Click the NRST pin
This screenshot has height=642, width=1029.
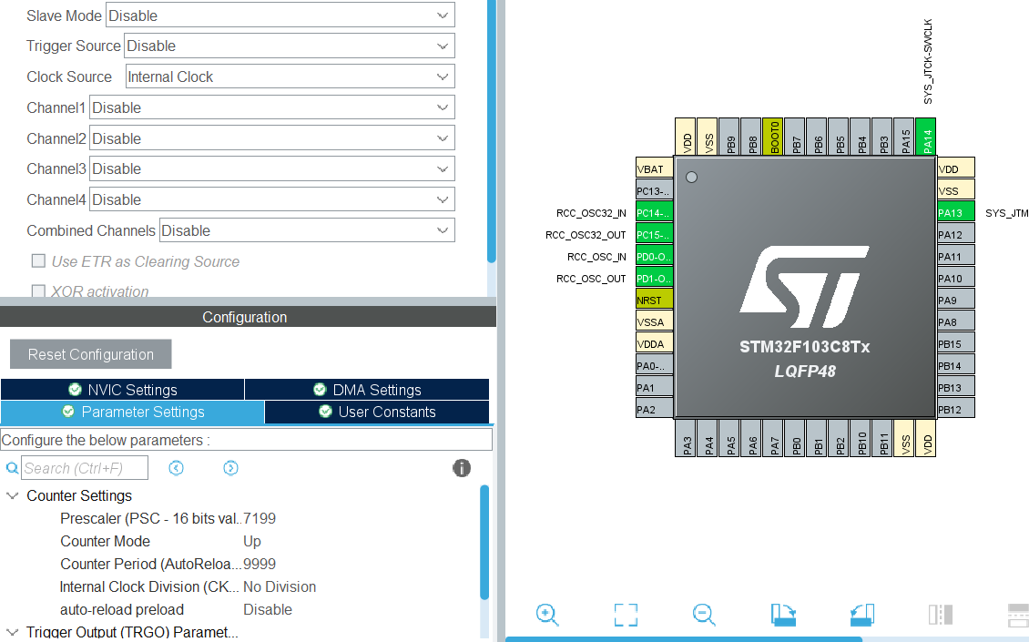655,300
